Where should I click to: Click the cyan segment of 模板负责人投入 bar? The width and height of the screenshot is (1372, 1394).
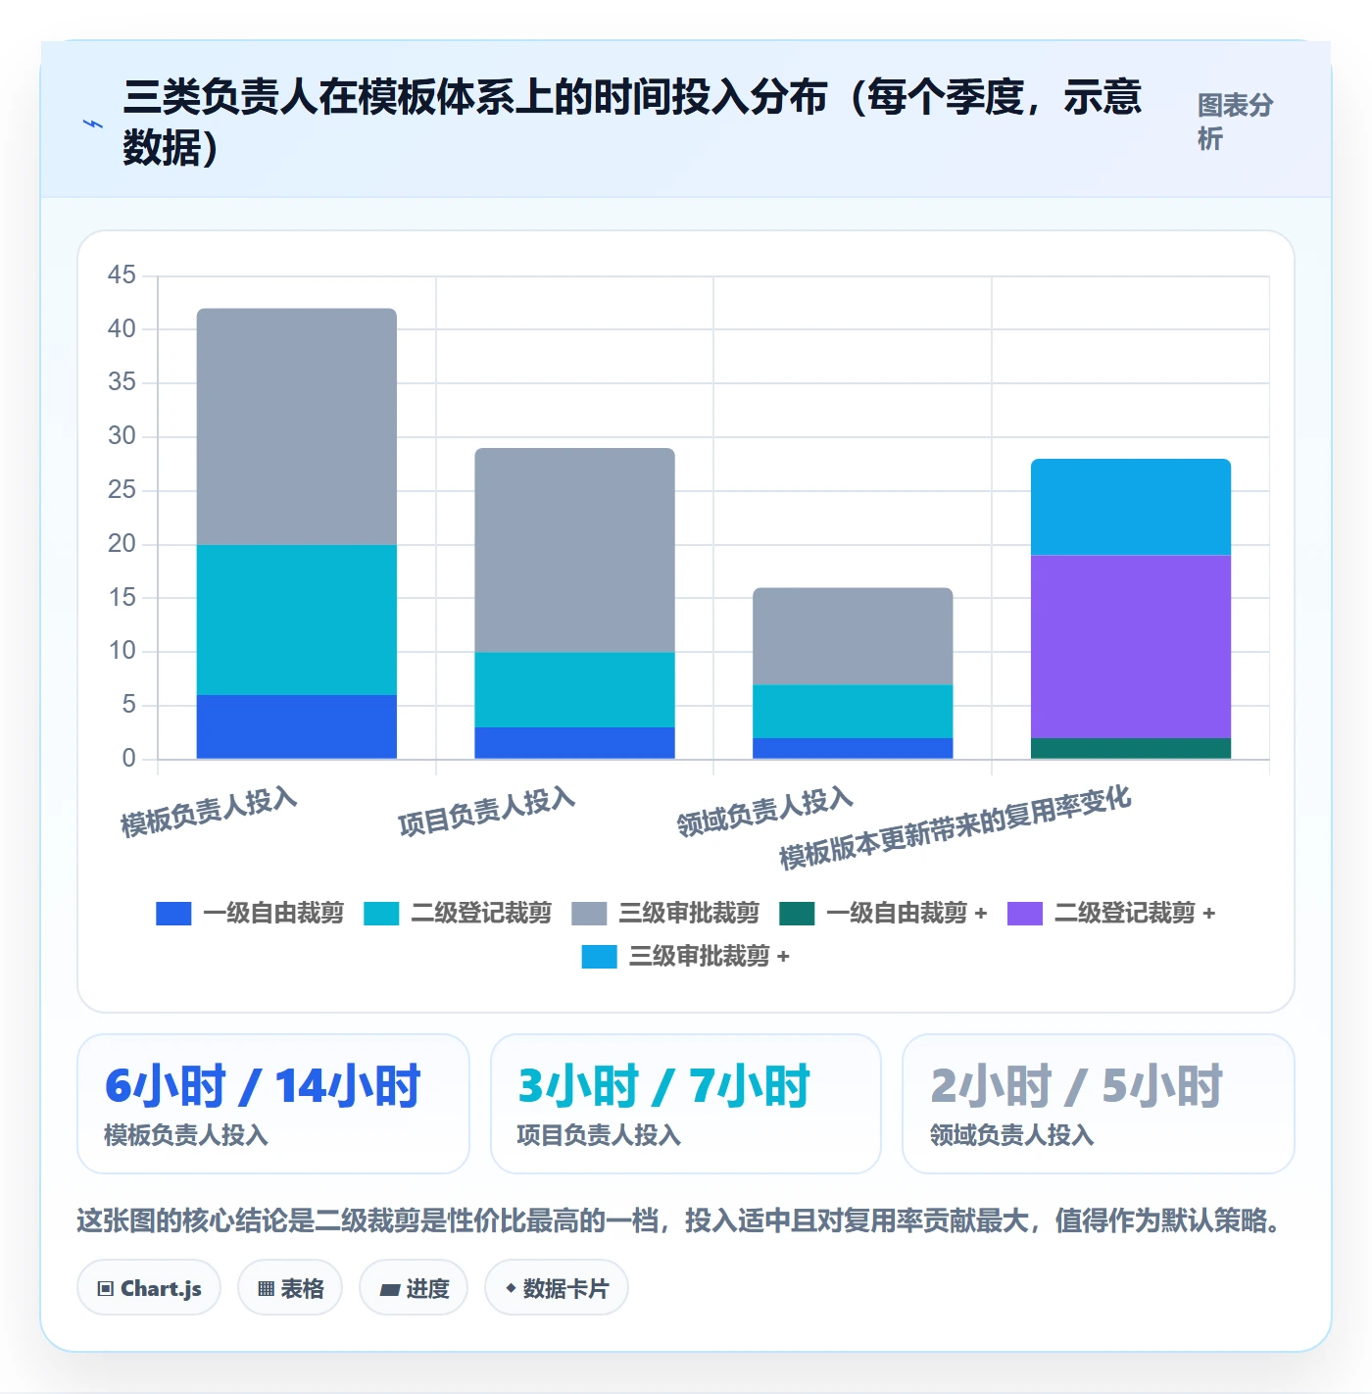pyautogui.click(x=297, y=620)
